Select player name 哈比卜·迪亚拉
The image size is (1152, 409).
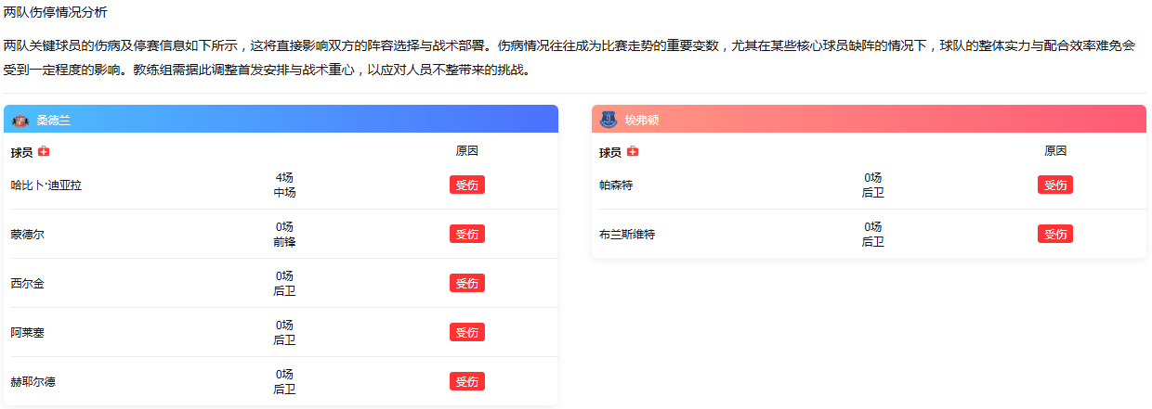click(46, 185)
